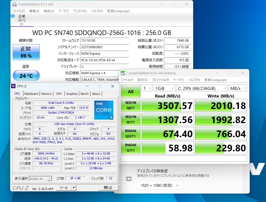Expand the arrow next to ツール button
266x202 pixels.
74,188
